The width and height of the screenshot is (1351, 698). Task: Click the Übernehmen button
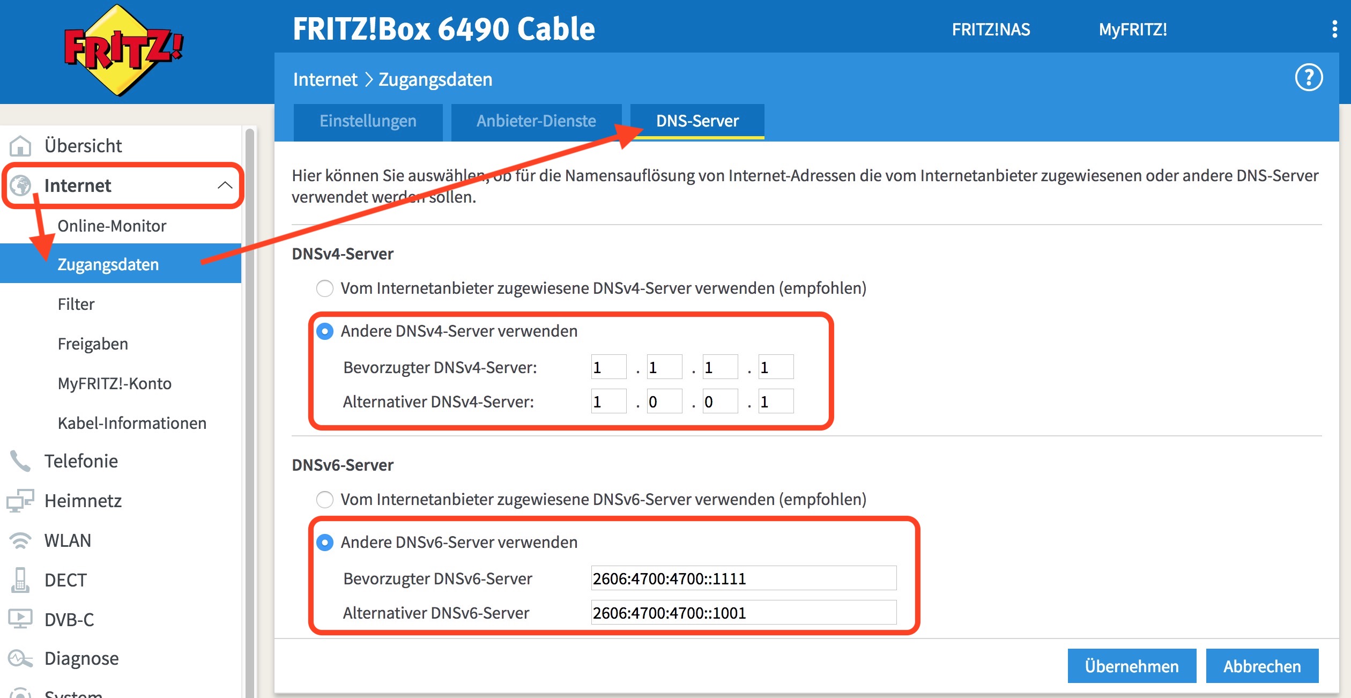click(1132, 666)
